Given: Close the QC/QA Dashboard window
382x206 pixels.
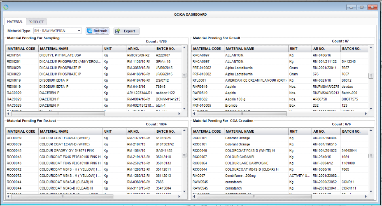Looking at the screenshot, I should [x=373, y=7].
